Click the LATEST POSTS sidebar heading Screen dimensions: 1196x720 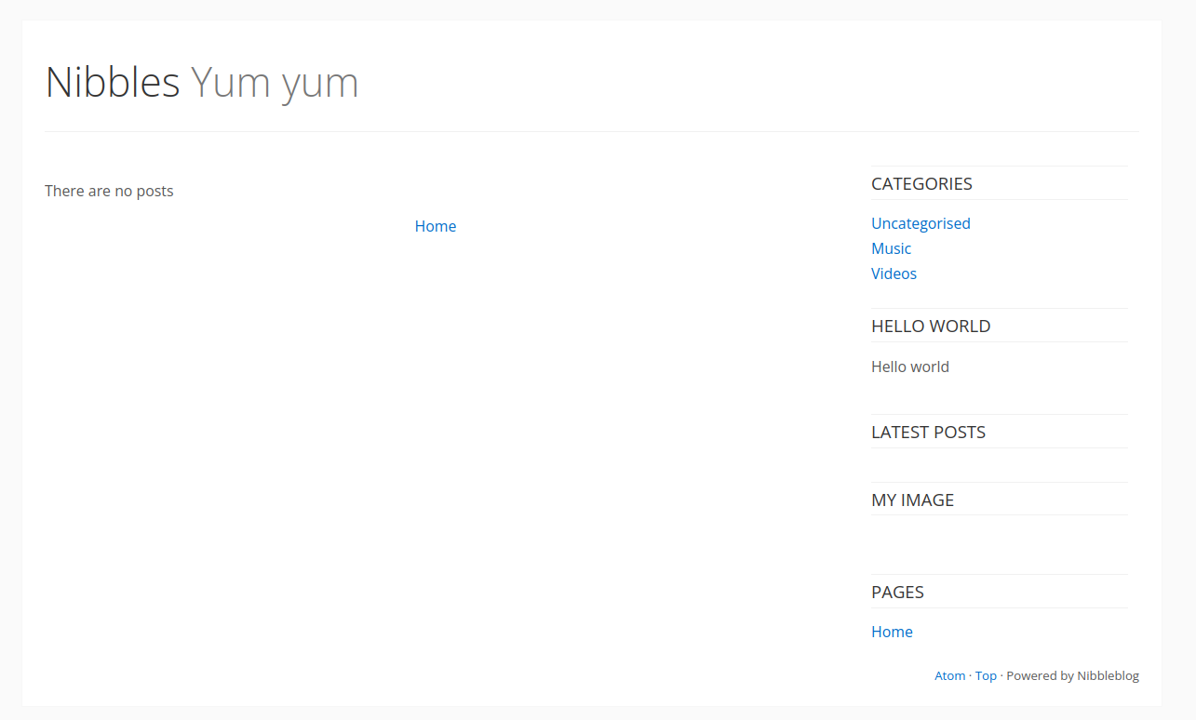pyautogui.click(x=928, y=432)
